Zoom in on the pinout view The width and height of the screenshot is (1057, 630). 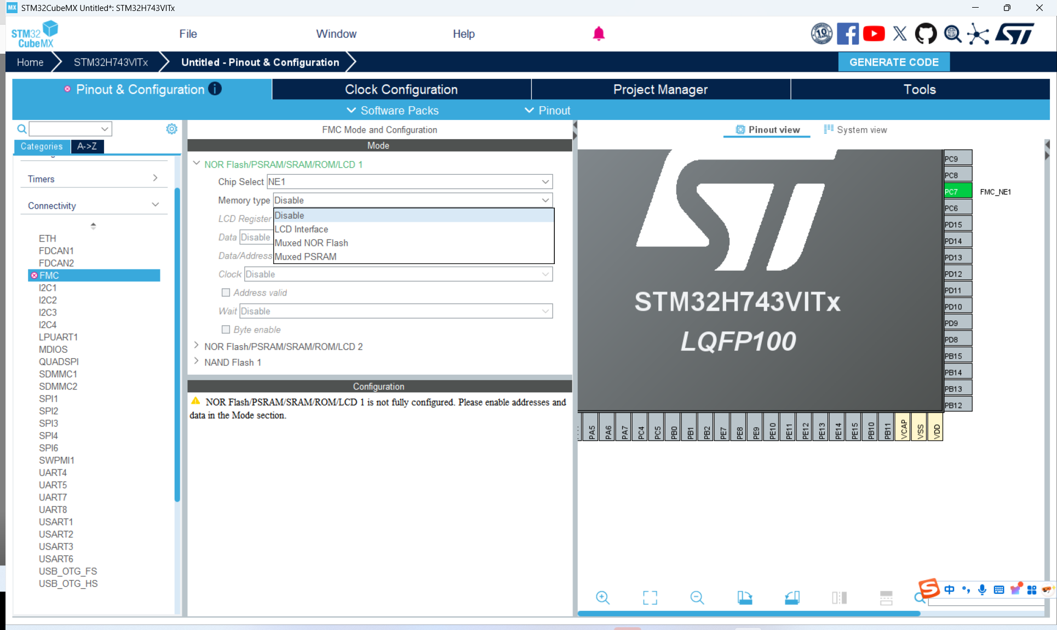(x=602, y=597)
